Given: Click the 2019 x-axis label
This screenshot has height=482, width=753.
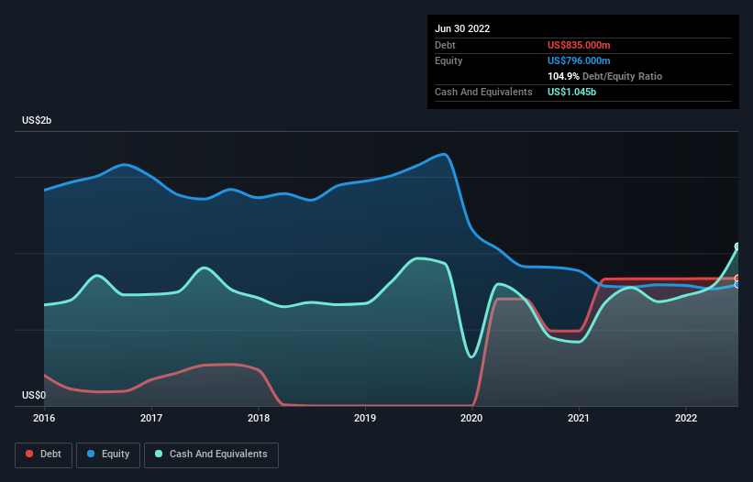Looking at the screenshot, I should 365,418.
